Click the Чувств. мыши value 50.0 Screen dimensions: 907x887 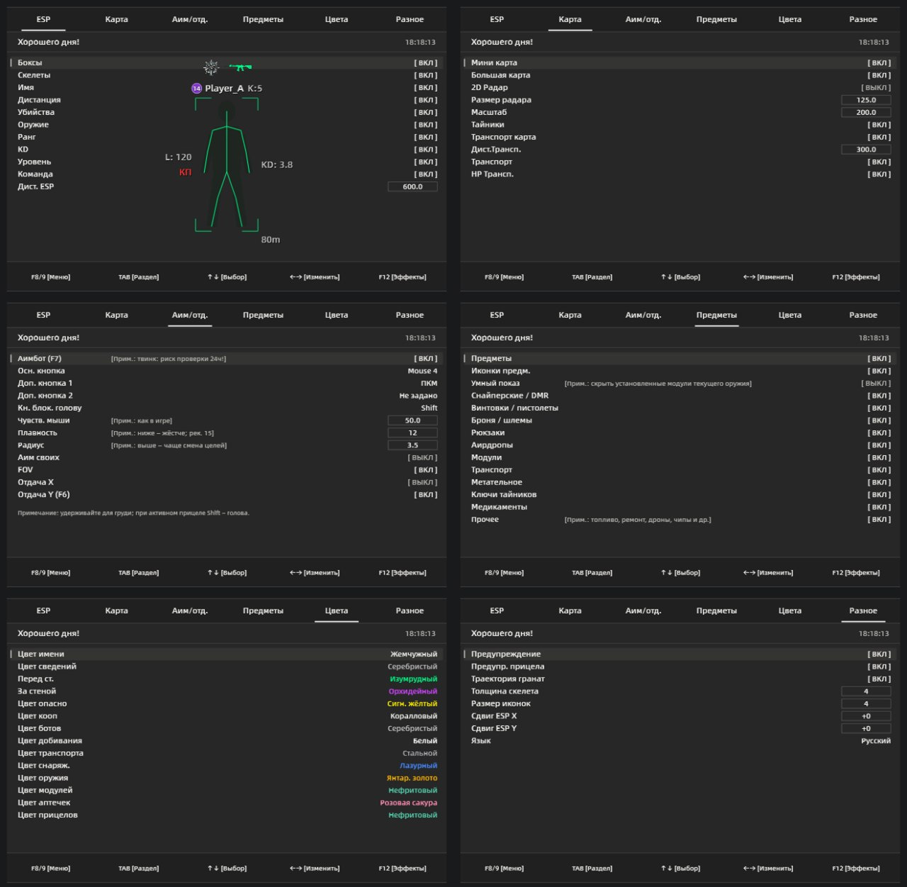coord(412,421)
